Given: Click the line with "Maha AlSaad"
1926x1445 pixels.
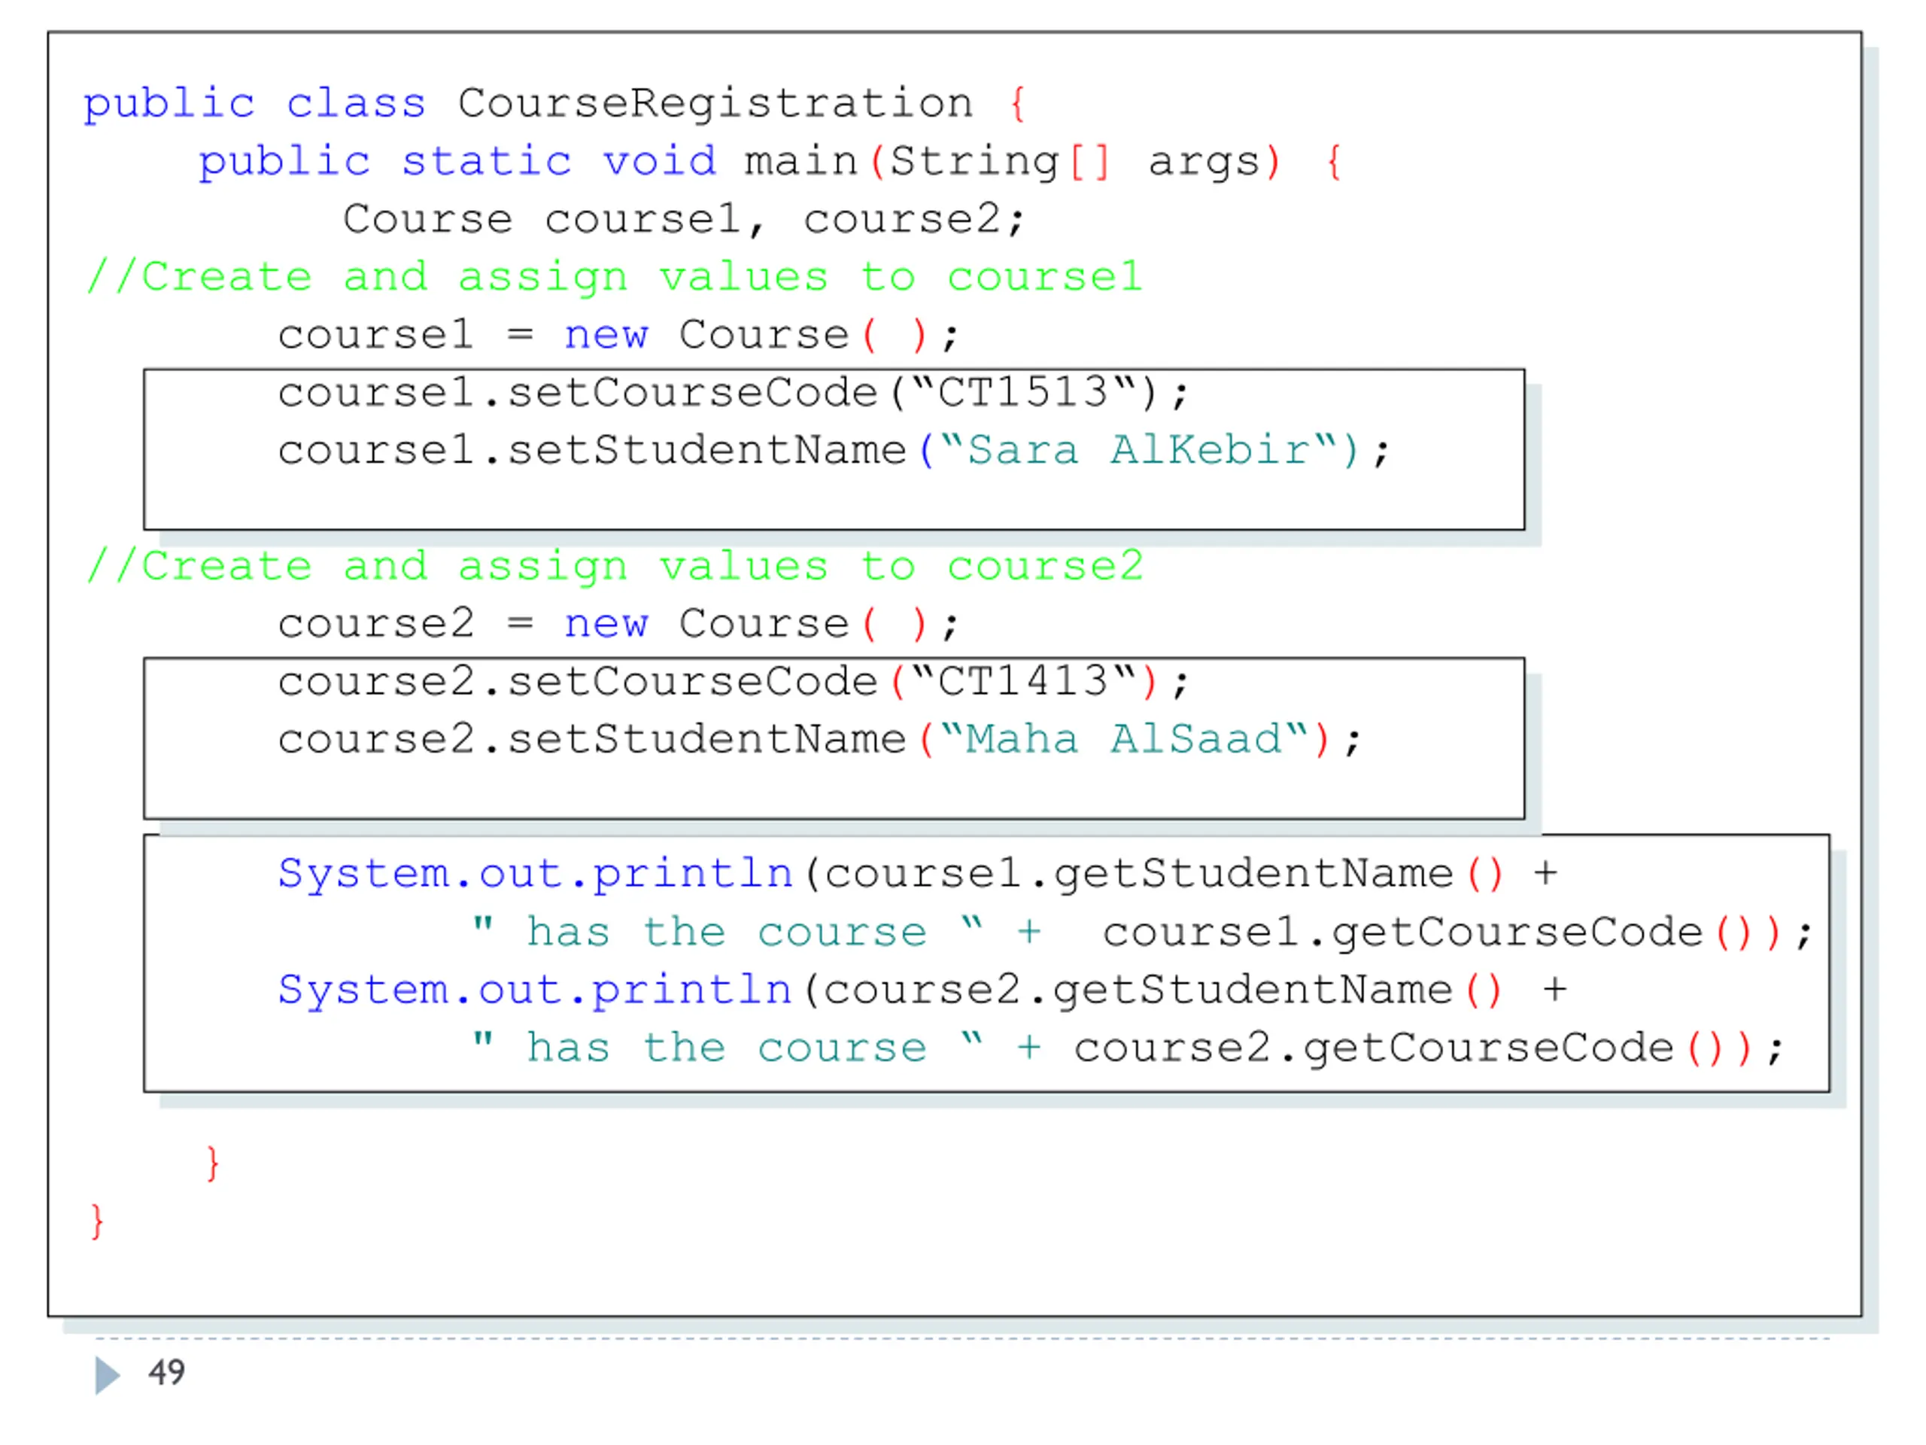Looking at the screenshot, I should (820, 741).
